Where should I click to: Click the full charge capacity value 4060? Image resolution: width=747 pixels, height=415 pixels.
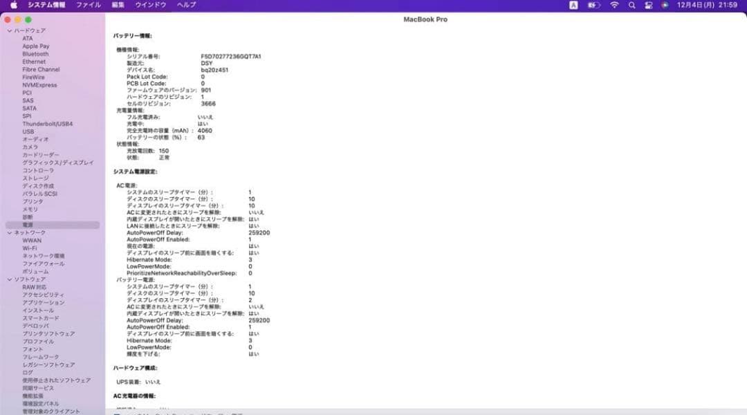coord(205,131)
